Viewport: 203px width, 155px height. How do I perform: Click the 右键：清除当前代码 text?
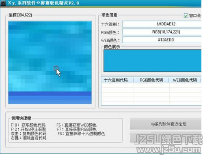point(28,138)
